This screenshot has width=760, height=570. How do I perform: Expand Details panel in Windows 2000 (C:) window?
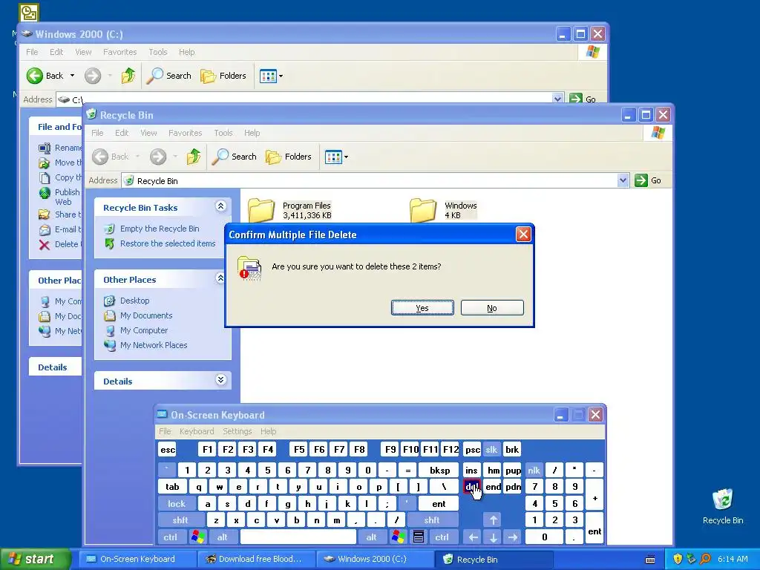pyautogui.click(x=53, y=367)
